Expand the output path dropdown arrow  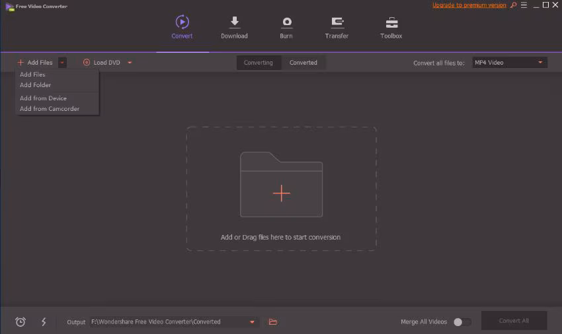click(x=253, y=322)
